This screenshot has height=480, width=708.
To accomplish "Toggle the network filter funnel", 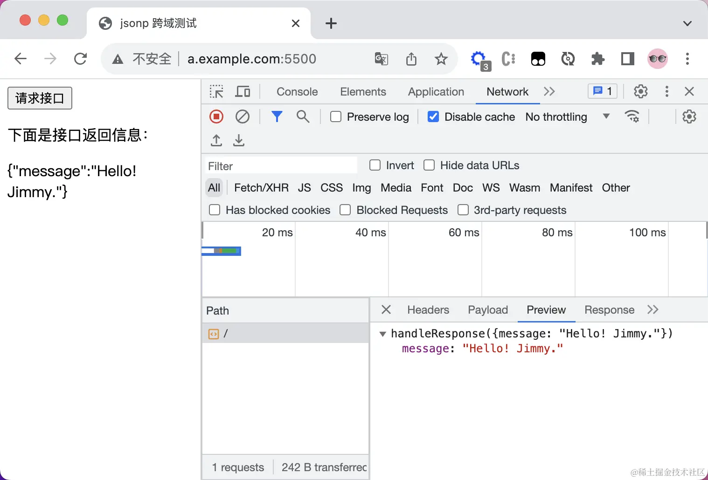I will 277,117.
